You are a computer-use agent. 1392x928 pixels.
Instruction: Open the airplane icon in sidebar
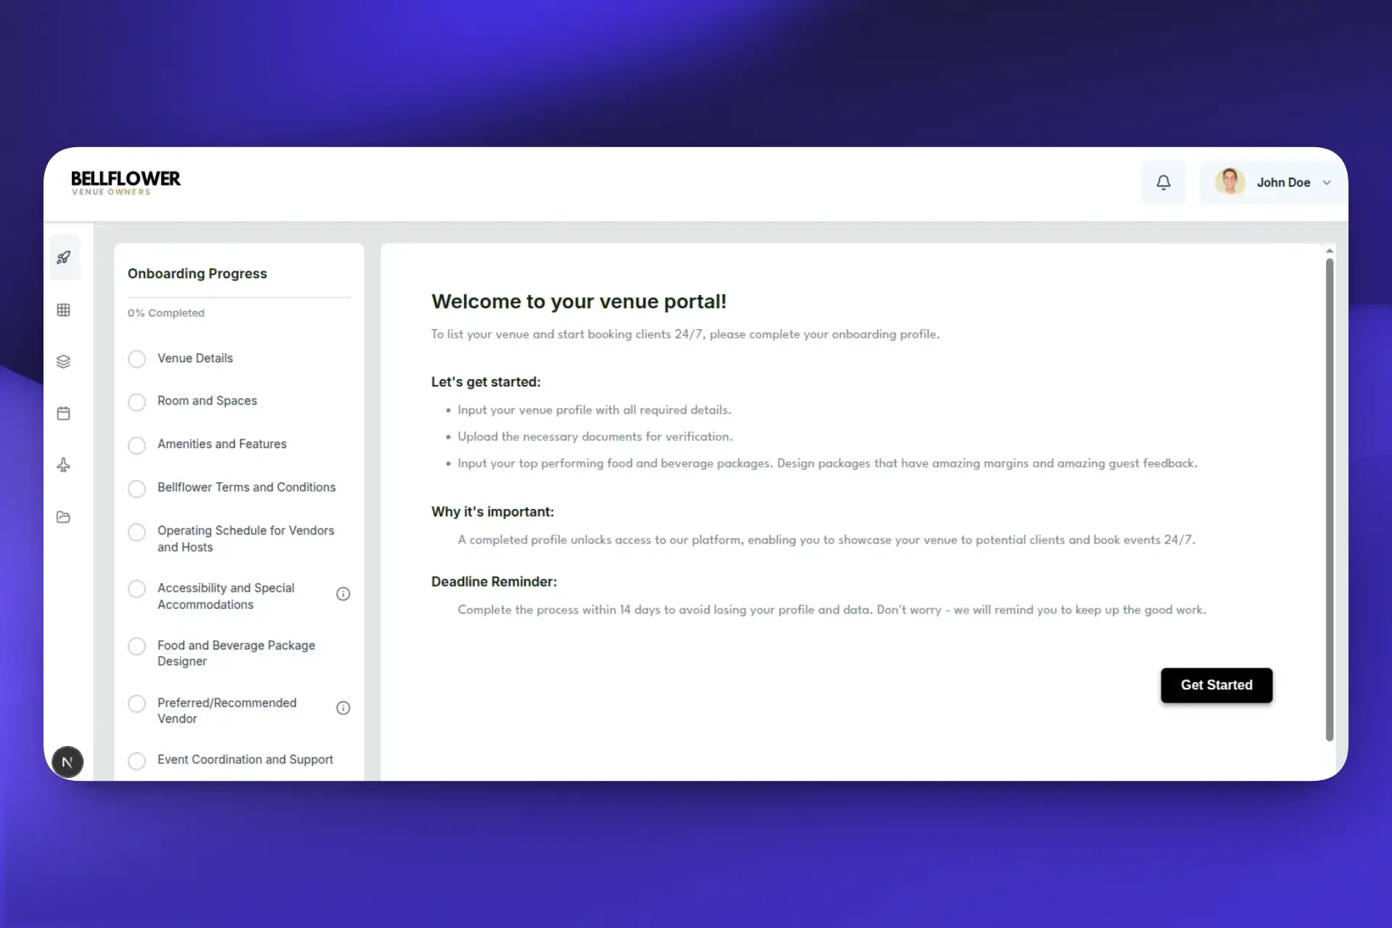pyautogui.click(x=64, y=465)
